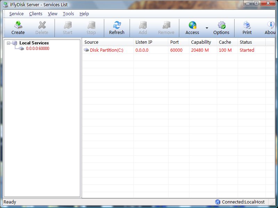Open the Tools menu
This screenshot has width=278, height=208.
68,14
